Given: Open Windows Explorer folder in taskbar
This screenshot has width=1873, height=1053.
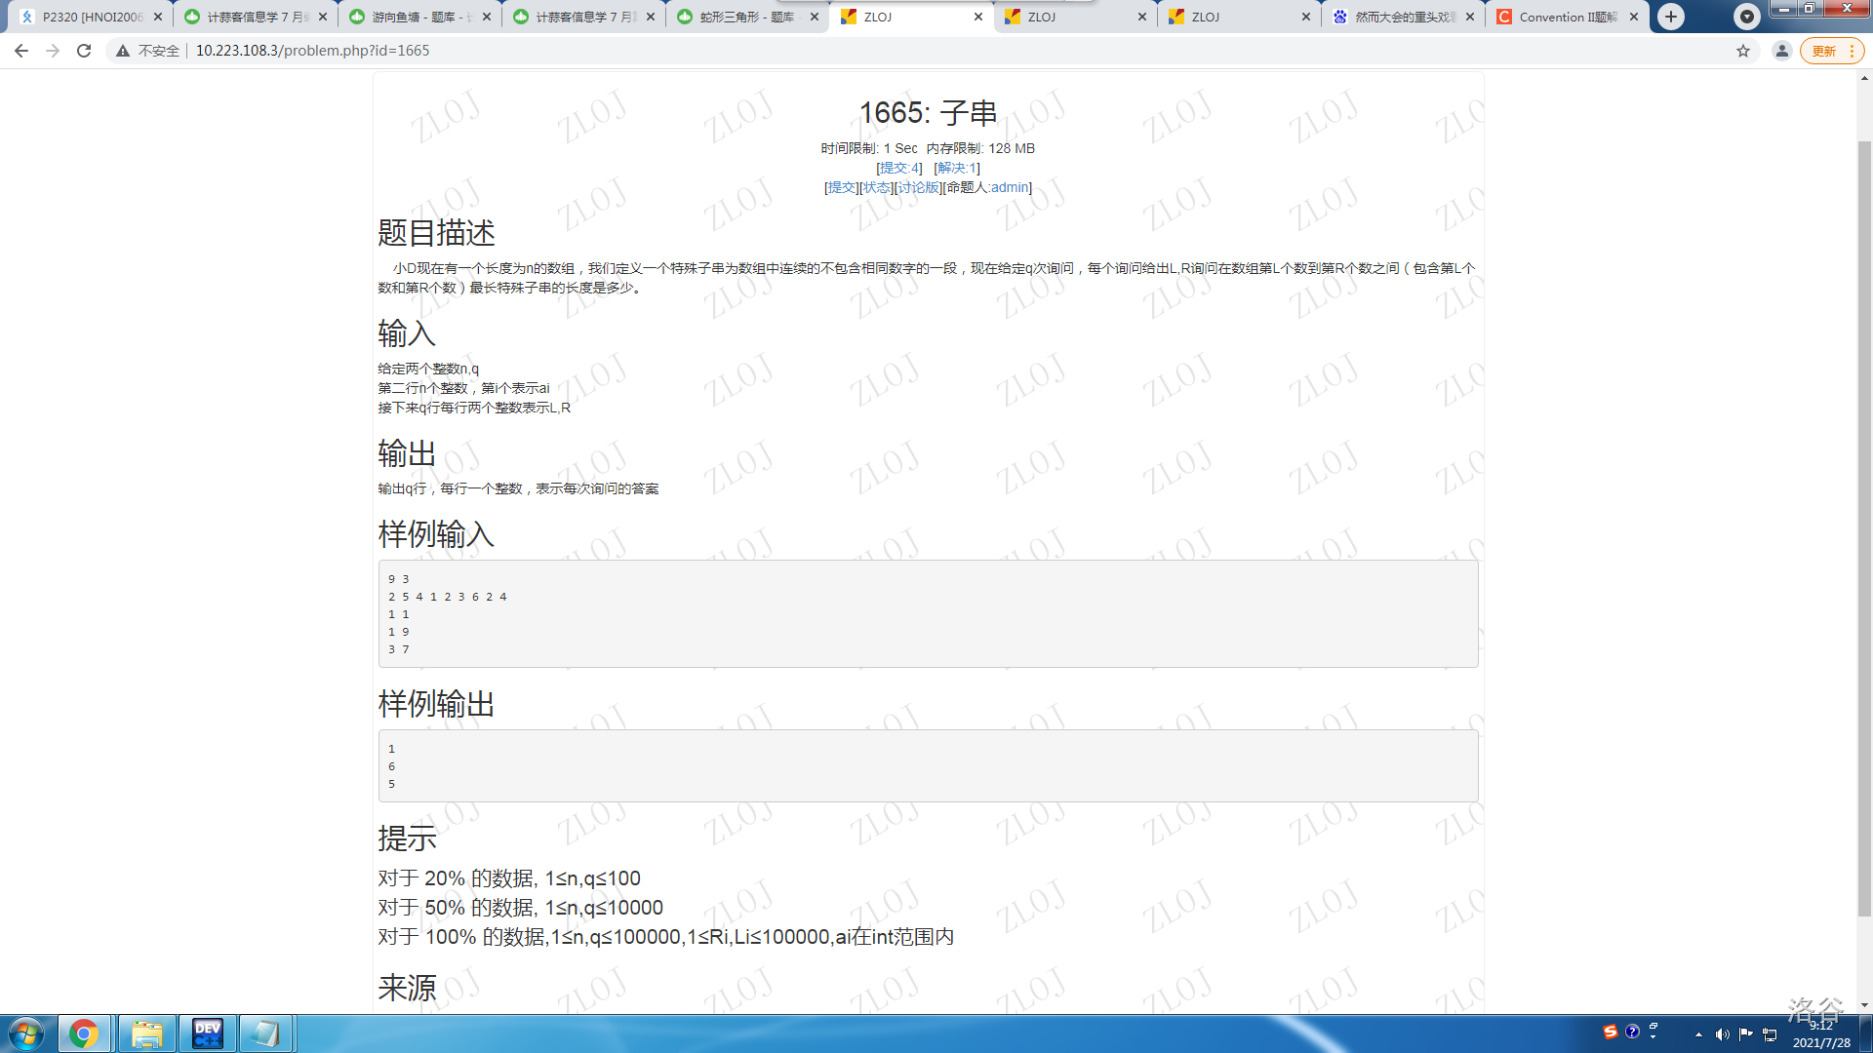Looking at the screenshot, I should 146,1033.
